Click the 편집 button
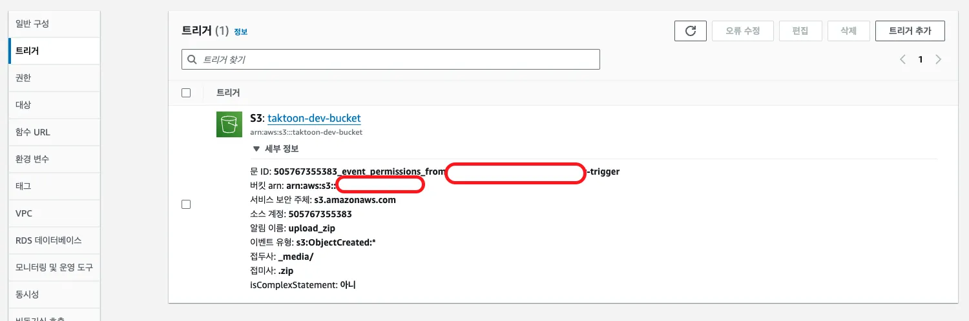This screenshot has width=969, height=321. pos(800,31)
